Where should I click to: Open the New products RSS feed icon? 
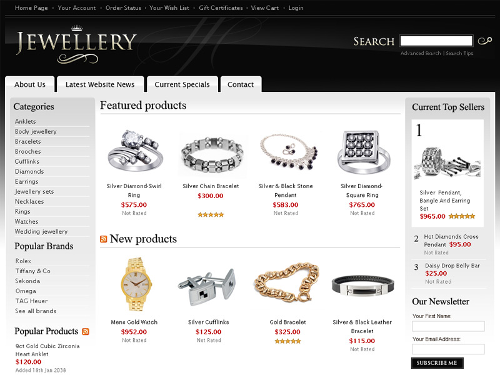pos(104,239)
